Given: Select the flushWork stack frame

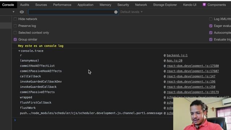Looking at the screenshot, I should [x=28, y=108].
